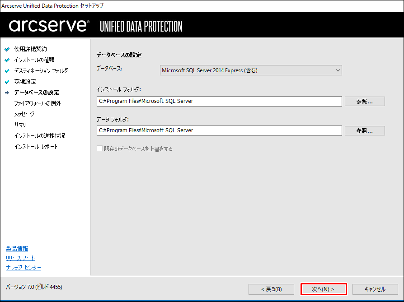Browse for install folder with 参照 button
404x302 pixels.
click(365, 101)
